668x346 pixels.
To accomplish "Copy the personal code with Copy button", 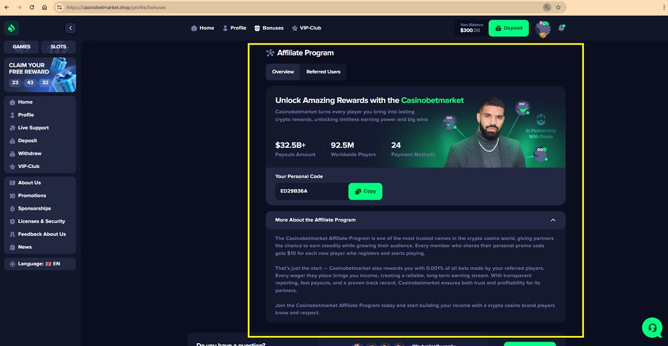I will (365, 191).
